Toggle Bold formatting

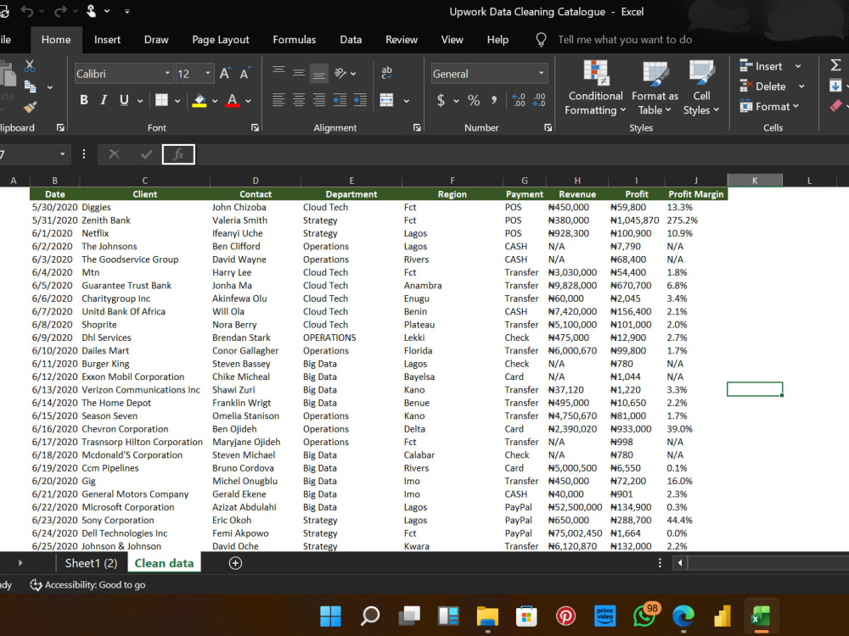[x=84, y=100]
